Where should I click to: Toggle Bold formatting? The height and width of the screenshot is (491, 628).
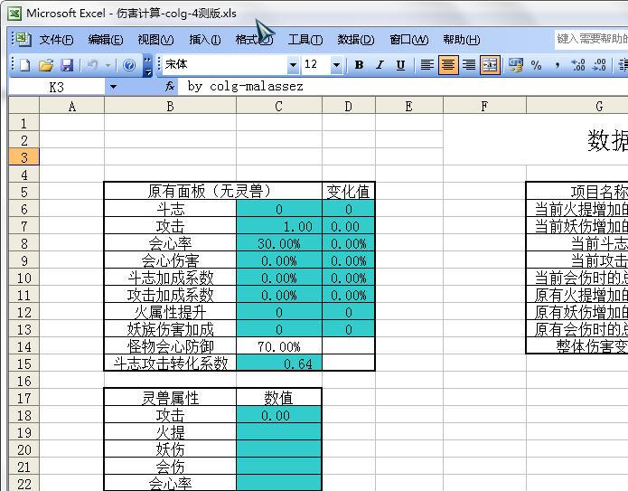[x=359, y=65]
